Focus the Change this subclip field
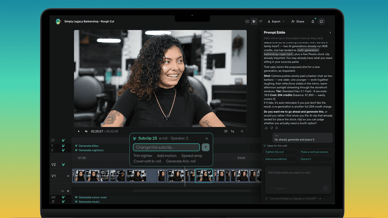Viewport: 388px width, 218px height. pos(166,147)
